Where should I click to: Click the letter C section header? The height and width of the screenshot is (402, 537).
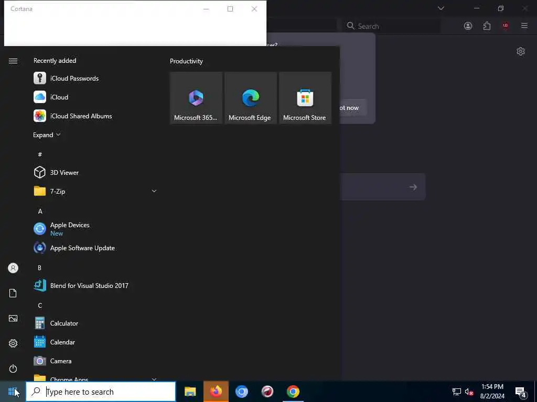(40, 305)
